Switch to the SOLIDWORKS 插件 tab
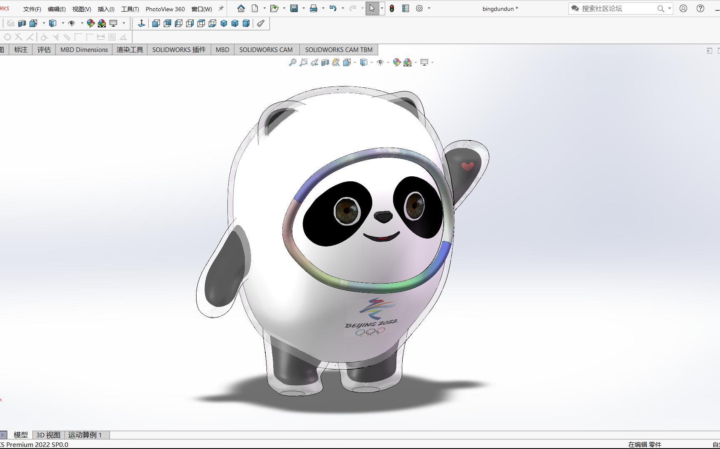Screen dimensions: 720x449 click(x=179, y=49)
